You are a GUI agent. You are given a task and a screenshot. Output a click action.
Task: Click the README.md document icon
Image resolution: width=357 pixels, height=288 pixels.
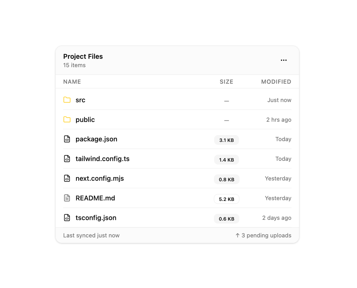67,198
